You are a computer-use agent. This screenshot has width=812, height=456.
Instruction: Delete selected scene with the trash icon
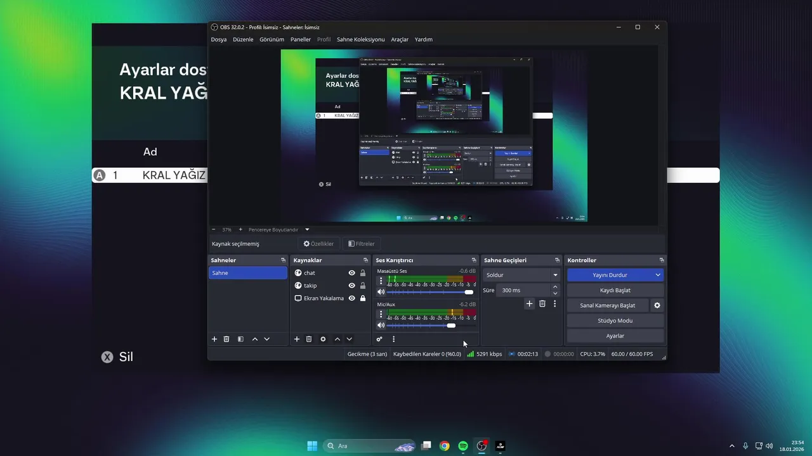pos(226,339)
